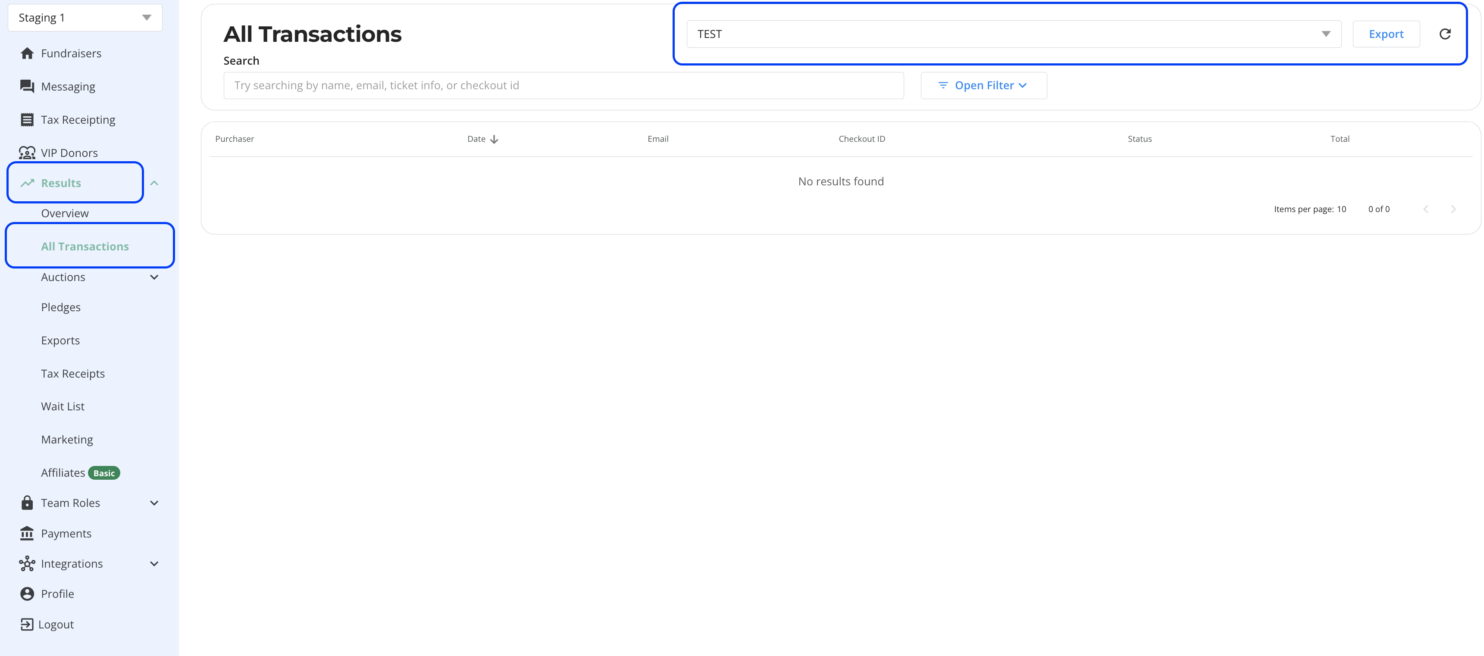Collapse the Results section chevron

click(x=154, y=183)
